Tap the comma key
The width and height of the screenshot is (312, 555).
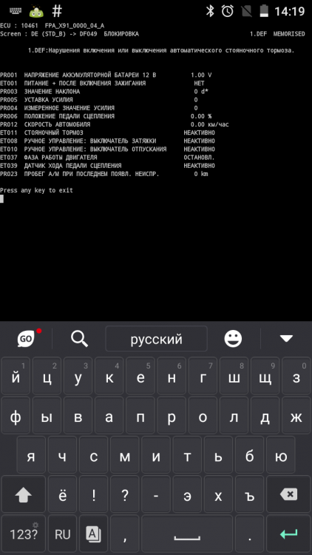click(124, 534)
